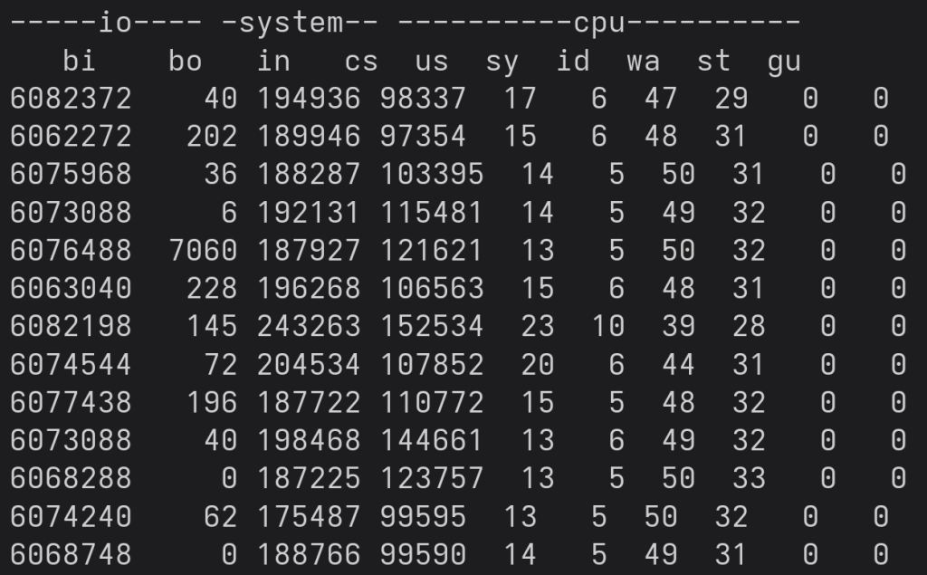Select the bo value 7060
This screenshot has width=927, height=575.
(203, 251)
